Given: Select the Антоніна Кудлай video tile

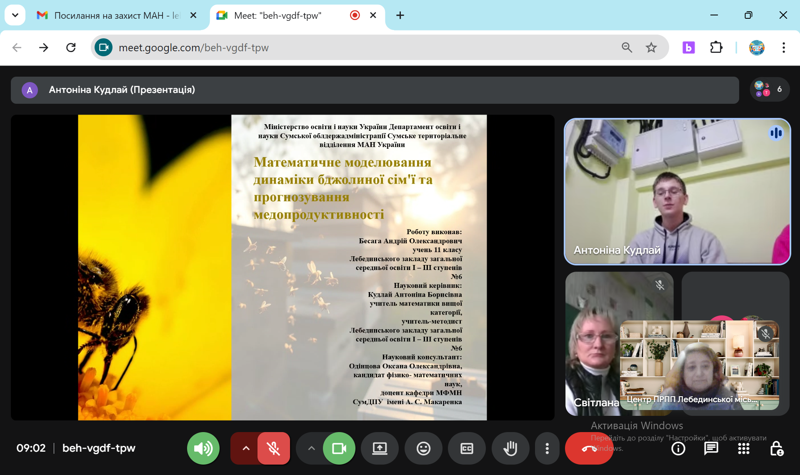Looking at the screenshot, I should click(x=677, y=192).
